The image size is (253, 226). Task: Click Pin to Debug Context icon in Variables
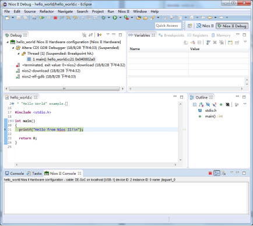pyautogui.click(x=237, y=42)
